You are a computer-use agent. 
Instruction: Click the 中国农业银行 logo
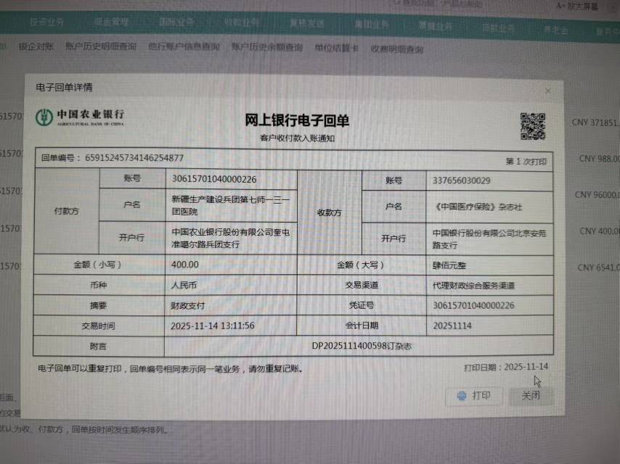pos(81,116)
